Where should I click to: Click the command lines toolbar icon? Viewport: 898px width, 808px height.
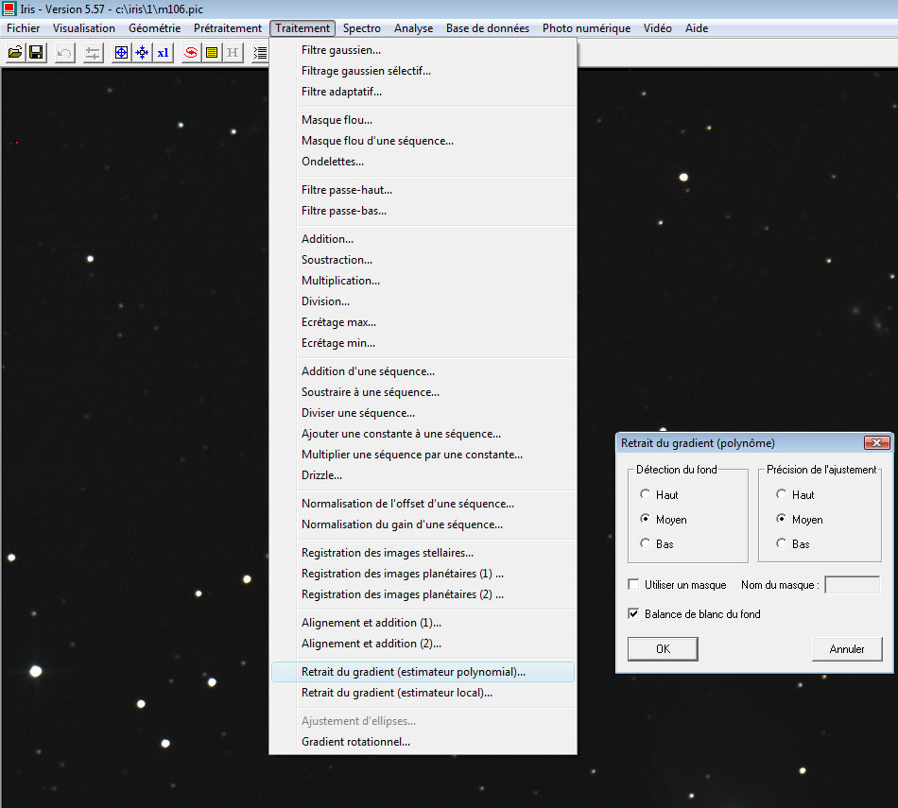pyautogui.click(x=261, y=53)
